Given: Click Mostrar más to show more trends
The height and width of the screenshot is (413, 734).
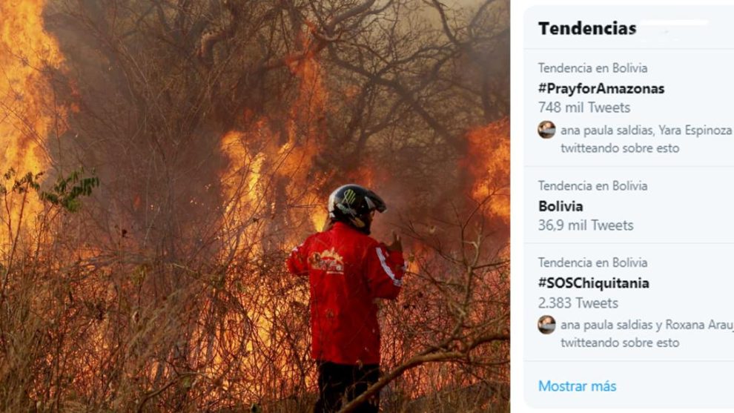Looking at the screenshot, I should tap(577, 386).
